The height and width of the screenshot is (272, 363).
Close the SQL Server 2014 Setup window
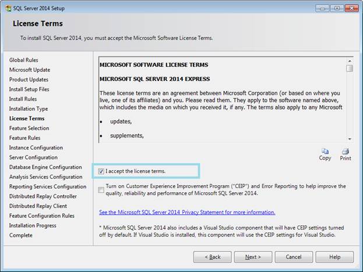(351, 8)
